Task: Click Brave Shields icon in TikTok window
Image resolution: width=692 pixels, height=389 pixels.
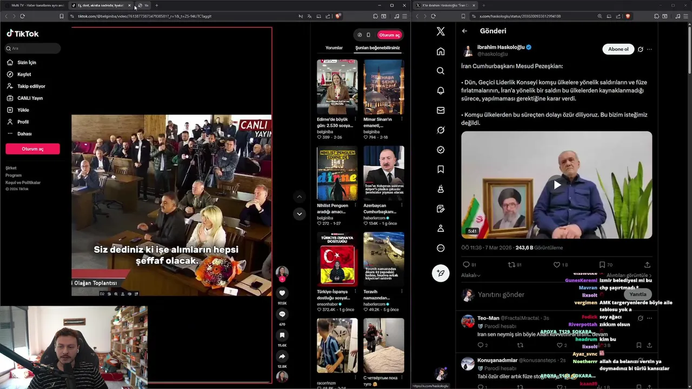Action: pyautogui.click(x=338, y=16)
